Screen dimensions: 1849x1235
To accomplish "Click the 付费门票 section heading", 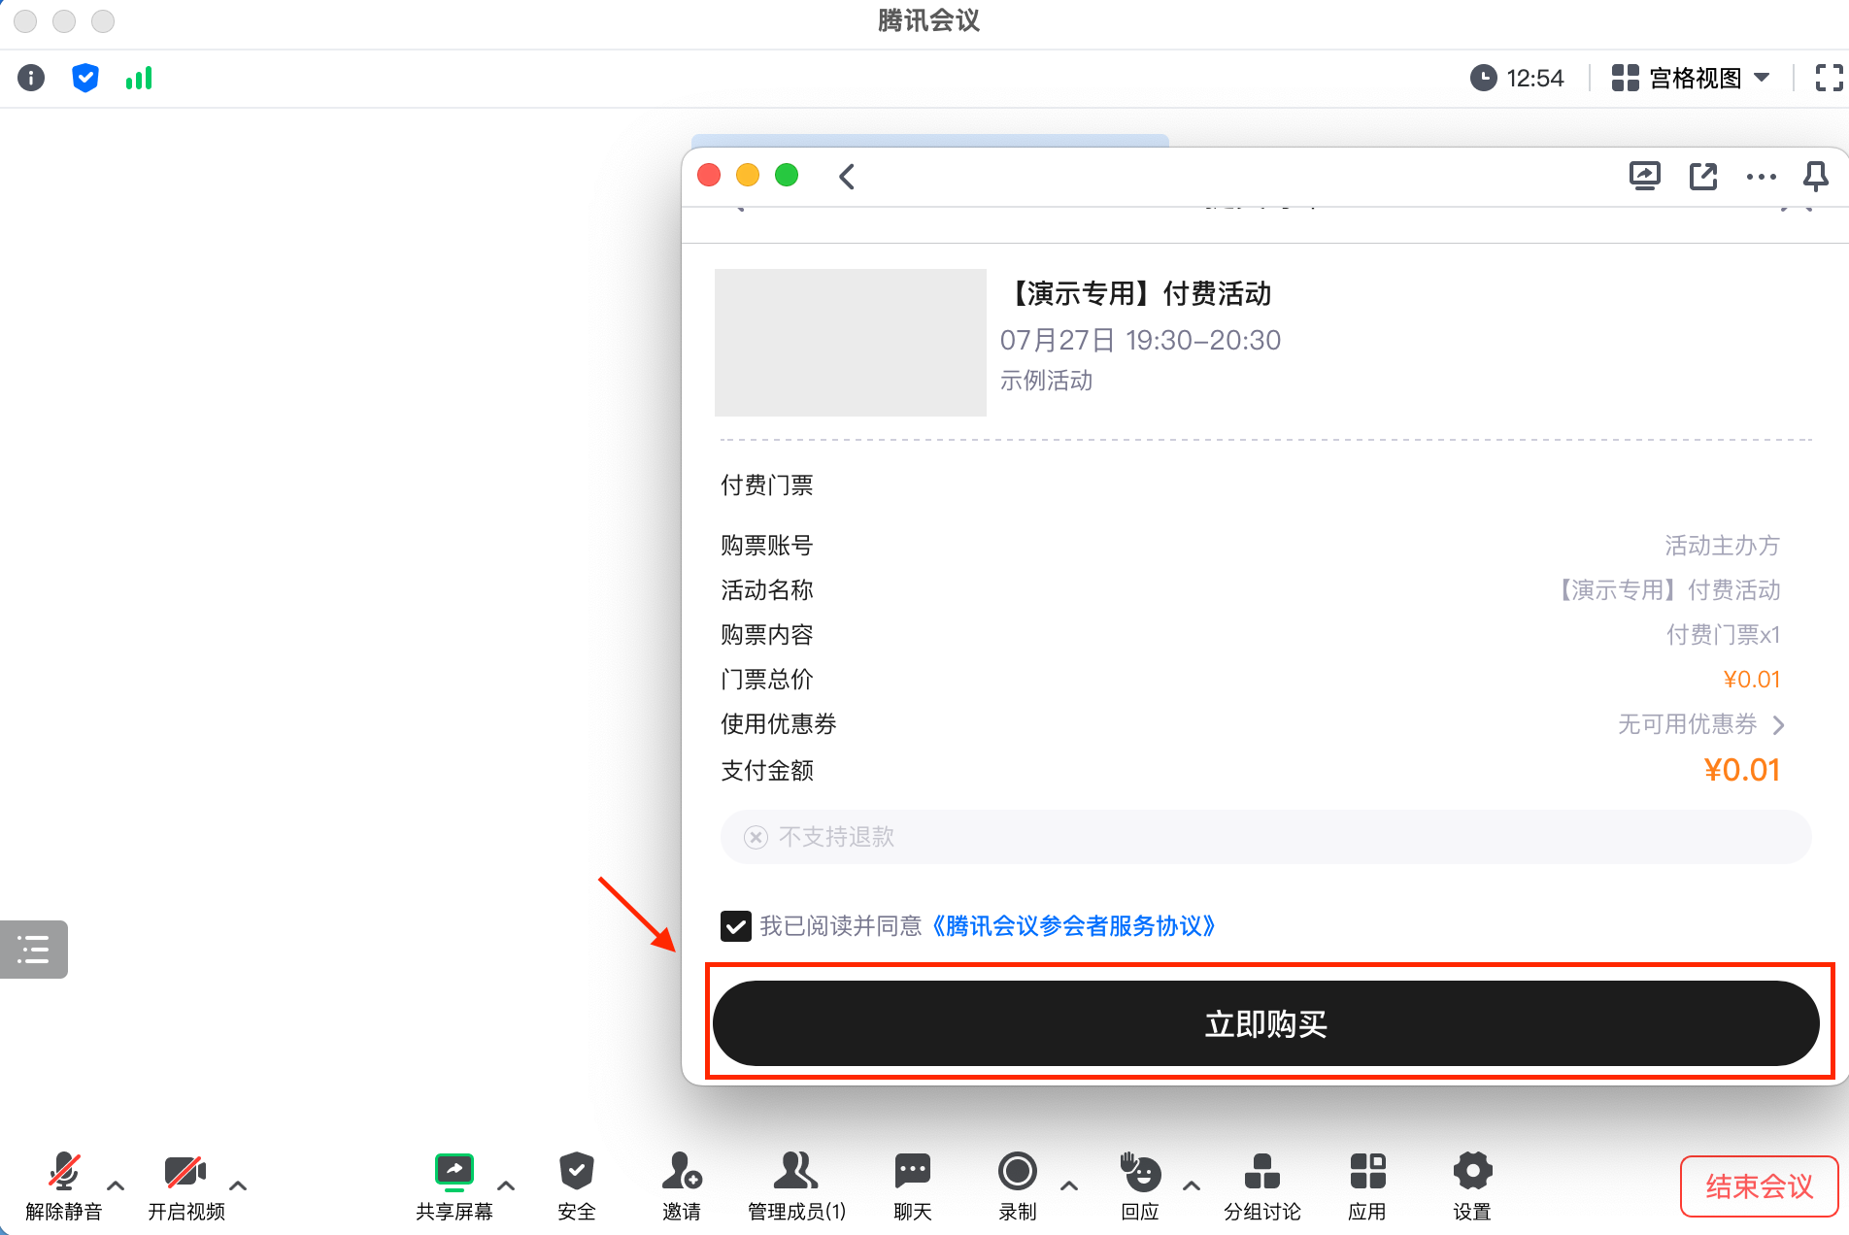I will point(767,485).
